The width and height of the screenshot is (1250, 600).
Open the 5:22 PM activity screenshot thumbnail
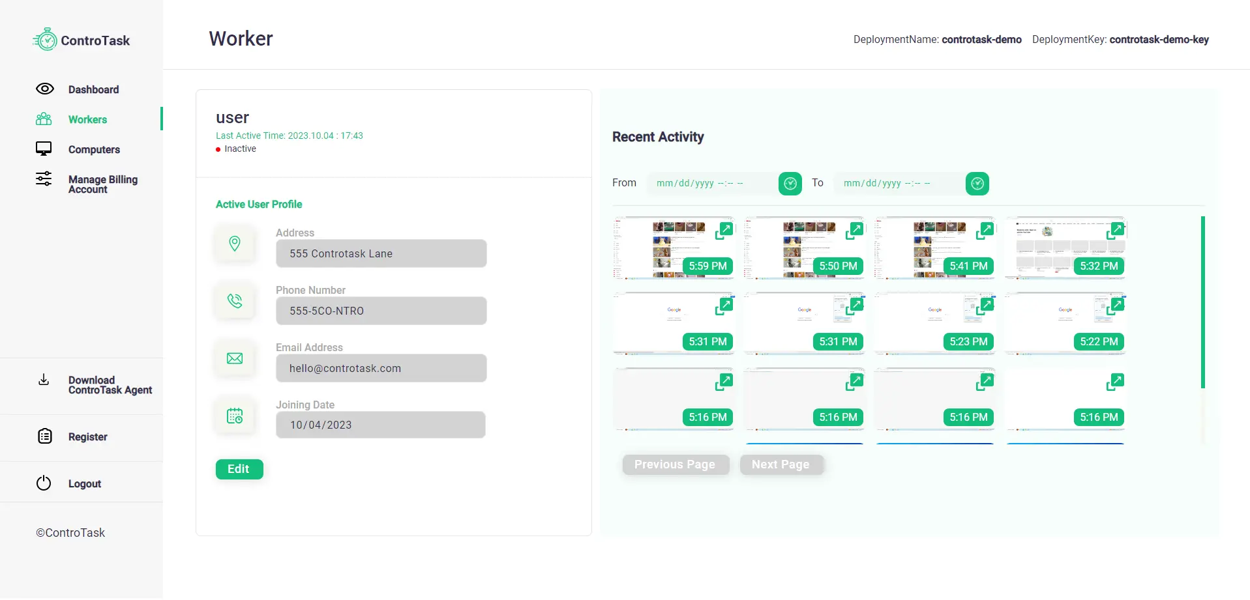[x=1065, y=323]
